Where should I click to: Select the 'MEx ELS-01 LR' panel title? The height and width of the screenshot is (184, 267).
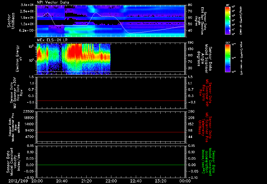tap(52, 40)
